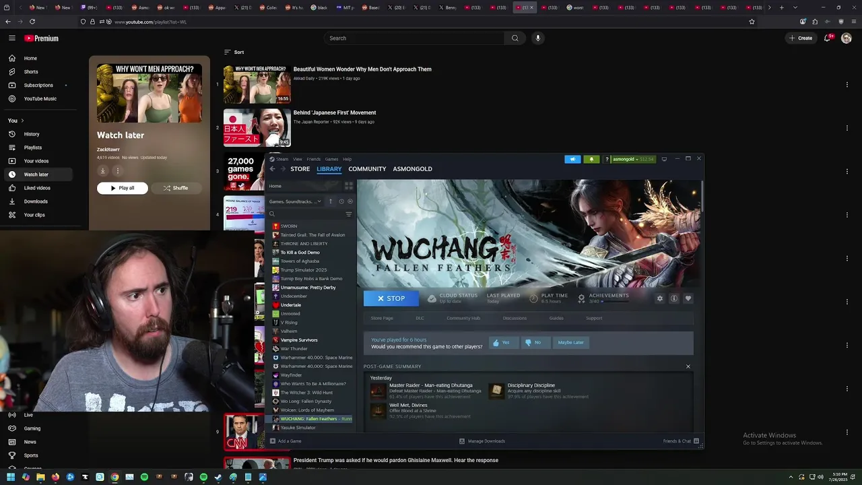Open Chrome tab search dropdown arrow

(795, 7)
